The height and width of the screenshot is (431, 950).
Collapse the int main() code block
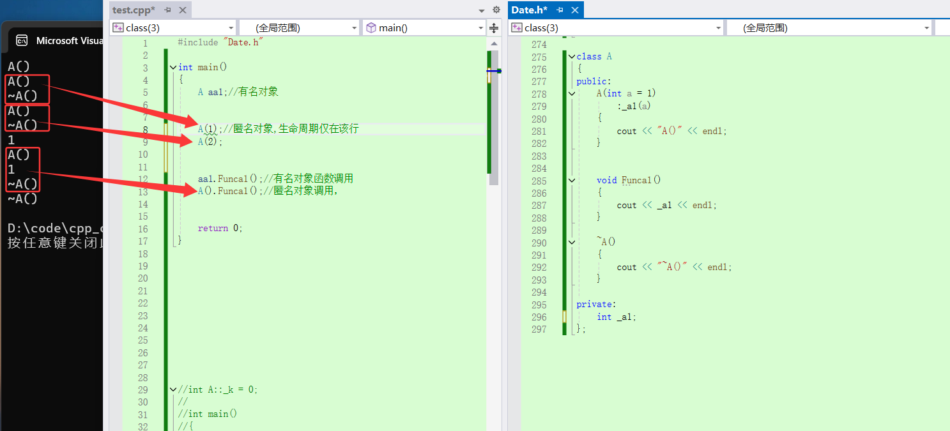[x=173, y=68]
